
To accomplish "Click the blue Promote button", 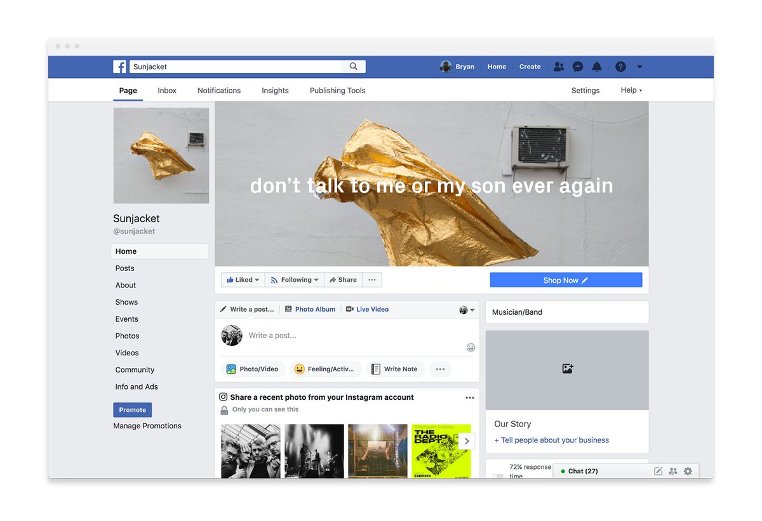I will click(132, 410).
